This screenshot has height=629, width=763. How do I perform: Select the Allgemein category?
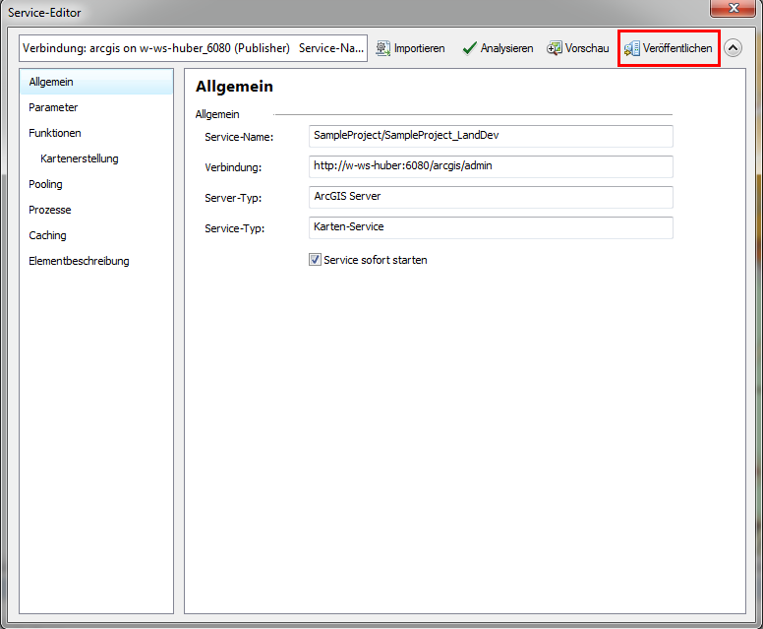tap(51, 82)
